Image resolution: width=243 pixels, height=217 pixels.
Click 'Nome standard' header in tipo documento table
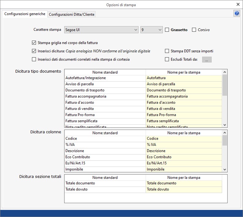click(105, 72)
